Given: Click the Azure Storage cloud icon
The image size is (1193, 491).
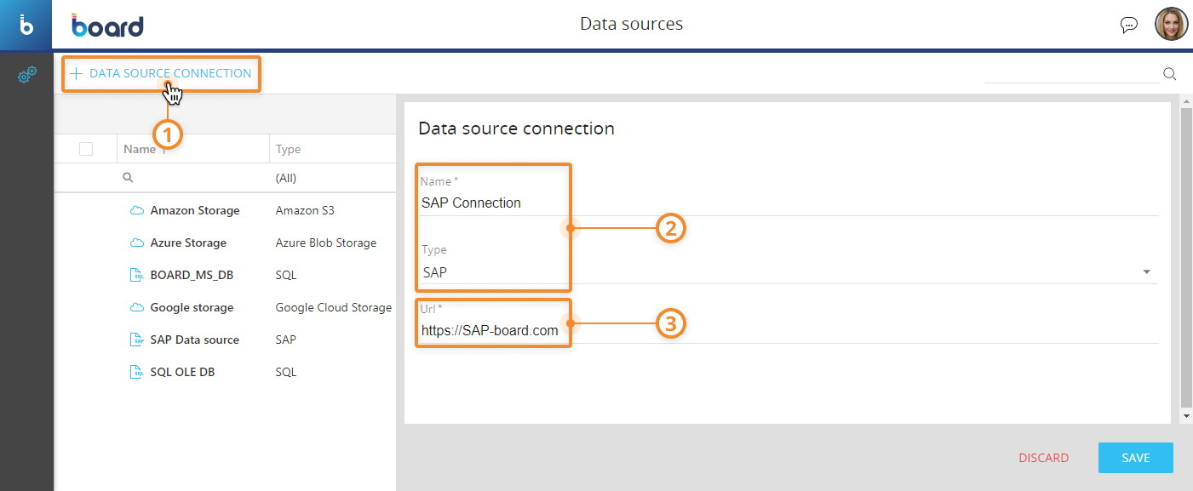Looking at the screenshot, I should click(x=136, y=243).
